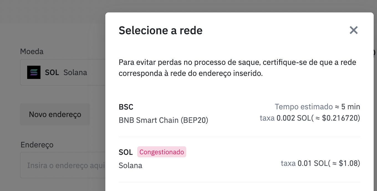The width and height of the screenshot is (377, 191).
Task: Open the Moeda coin selector dropdown
Action: click(x=63, y=72)
